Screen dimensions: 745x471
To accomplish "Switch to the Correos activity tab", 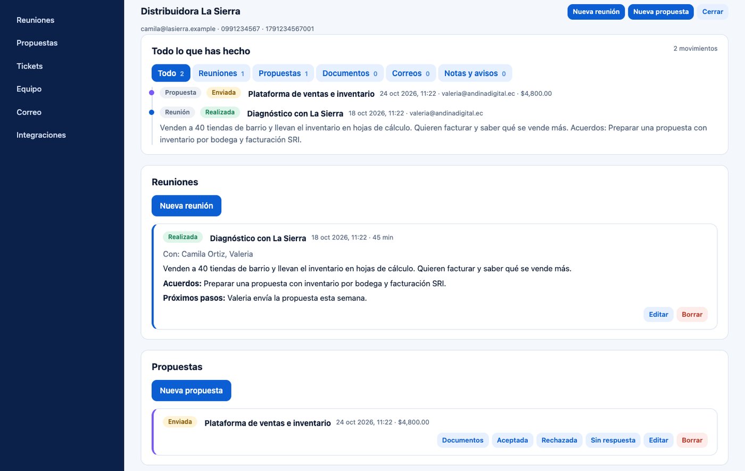I will pos(411,73).
